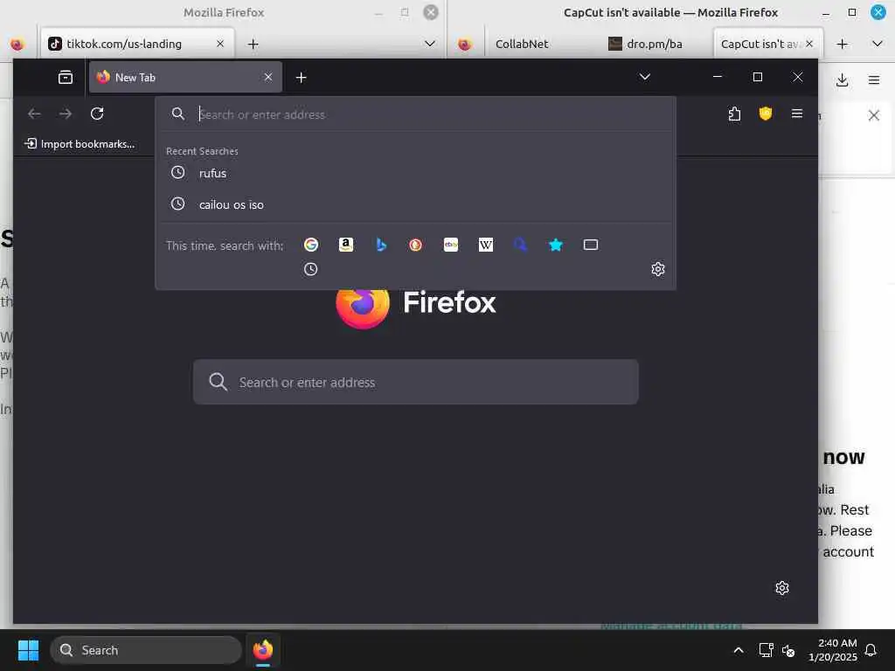
Task: Switch to the tiktok.com/us-landing tab
Action: click(x=137, y=44)
